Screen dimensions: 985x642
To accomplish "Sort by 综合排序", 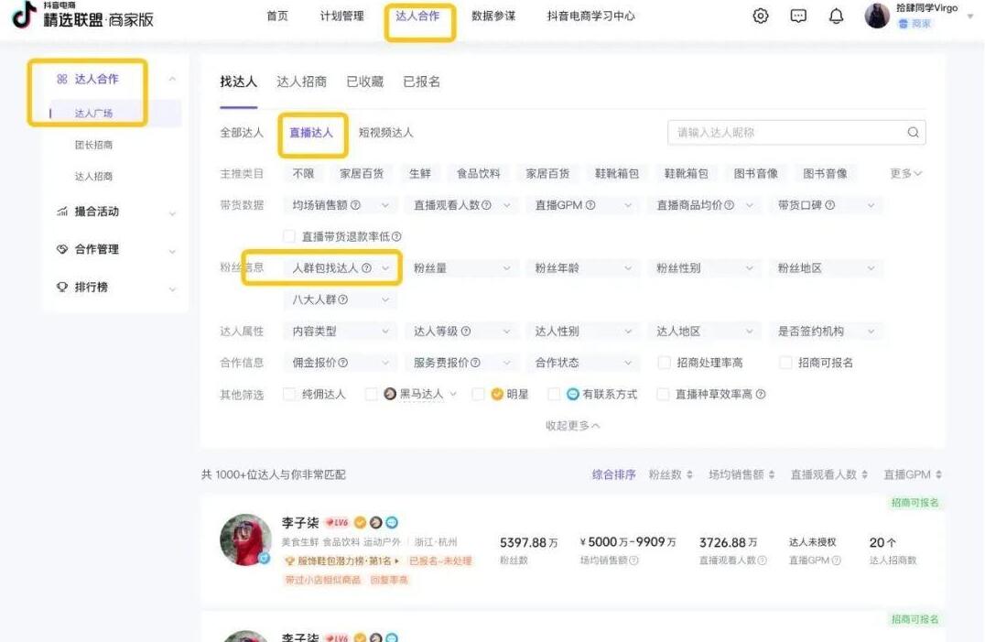I will pos(613,475).
